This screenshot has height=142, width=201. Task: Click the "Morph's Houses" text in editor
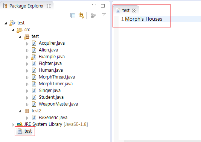[x=143, y=19]
